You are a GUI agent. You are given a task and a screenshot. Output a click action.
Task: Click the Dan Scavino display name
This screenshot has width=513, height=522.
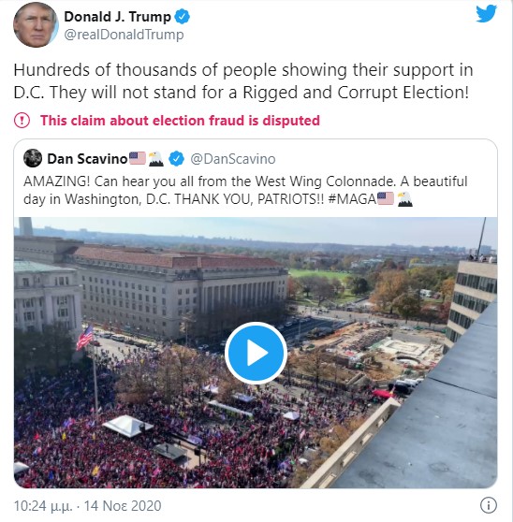87,159
